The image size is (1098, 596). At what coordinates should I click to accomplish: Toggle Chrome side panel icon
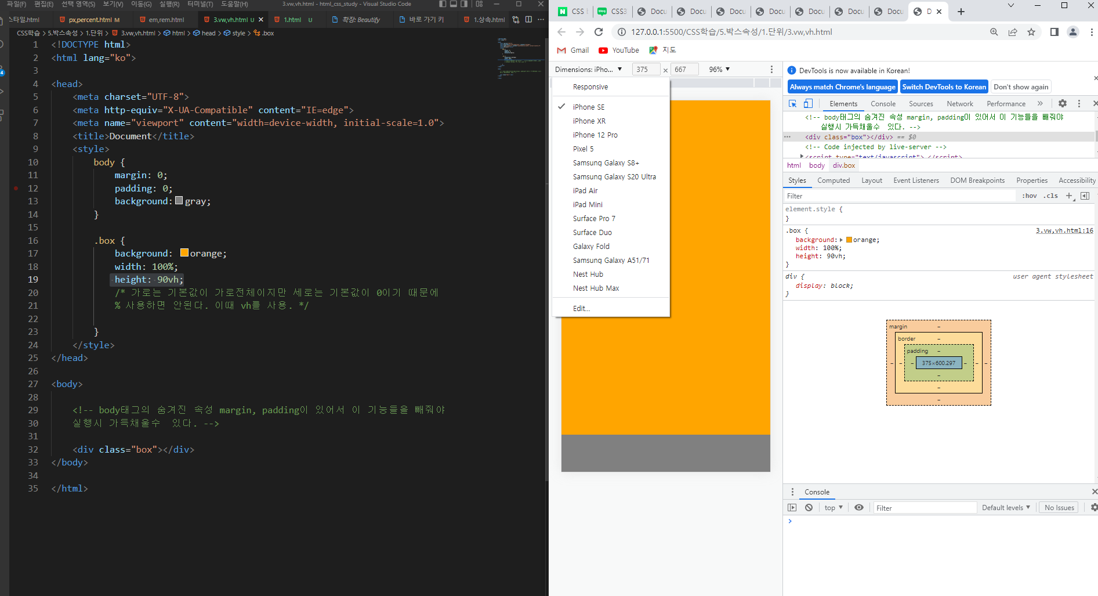pyautogui.click(x=1054, y=32)
